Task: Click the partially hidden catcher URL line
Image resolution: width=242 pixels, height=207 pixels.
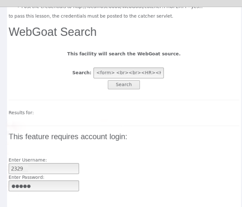Action: point(112,7)
